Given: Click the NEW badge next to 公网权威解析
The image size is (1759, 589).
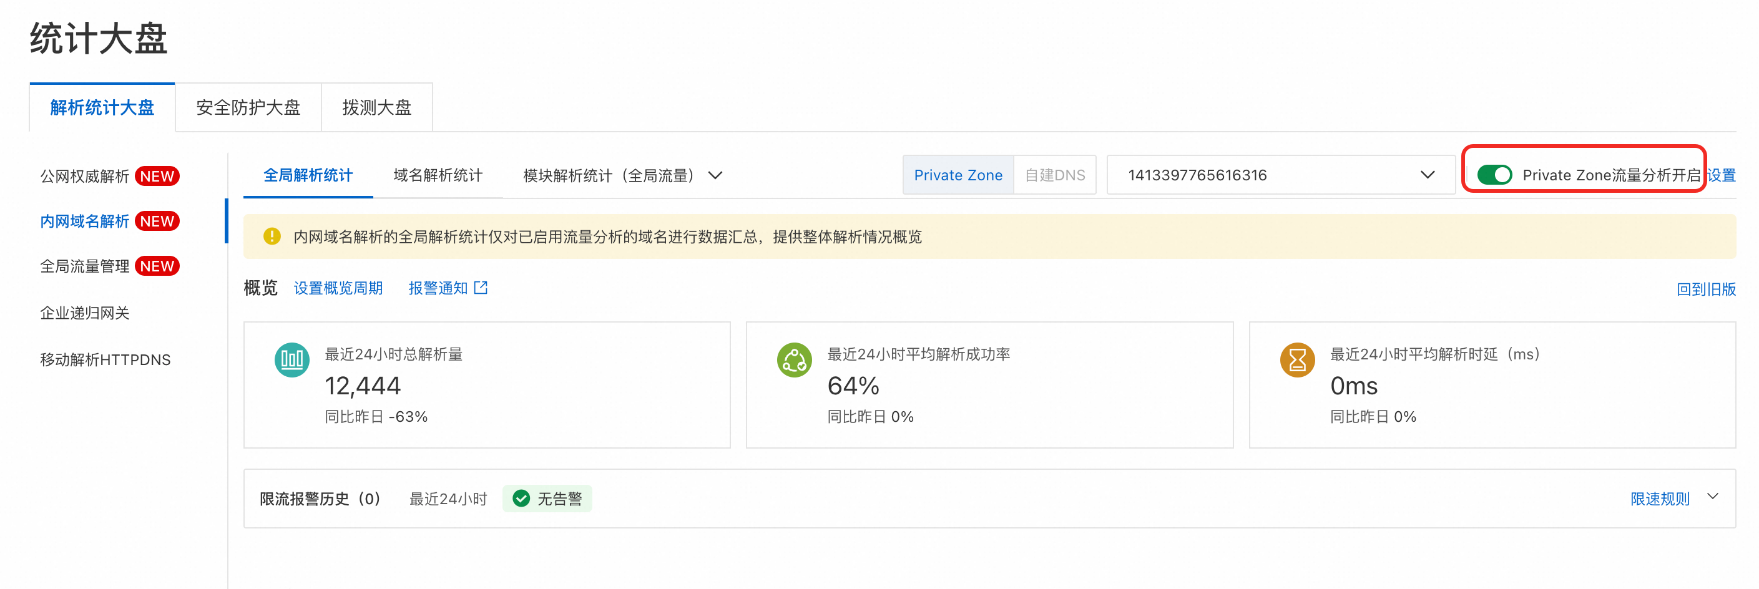Looking at the screenshot, I should pos(157,176).
